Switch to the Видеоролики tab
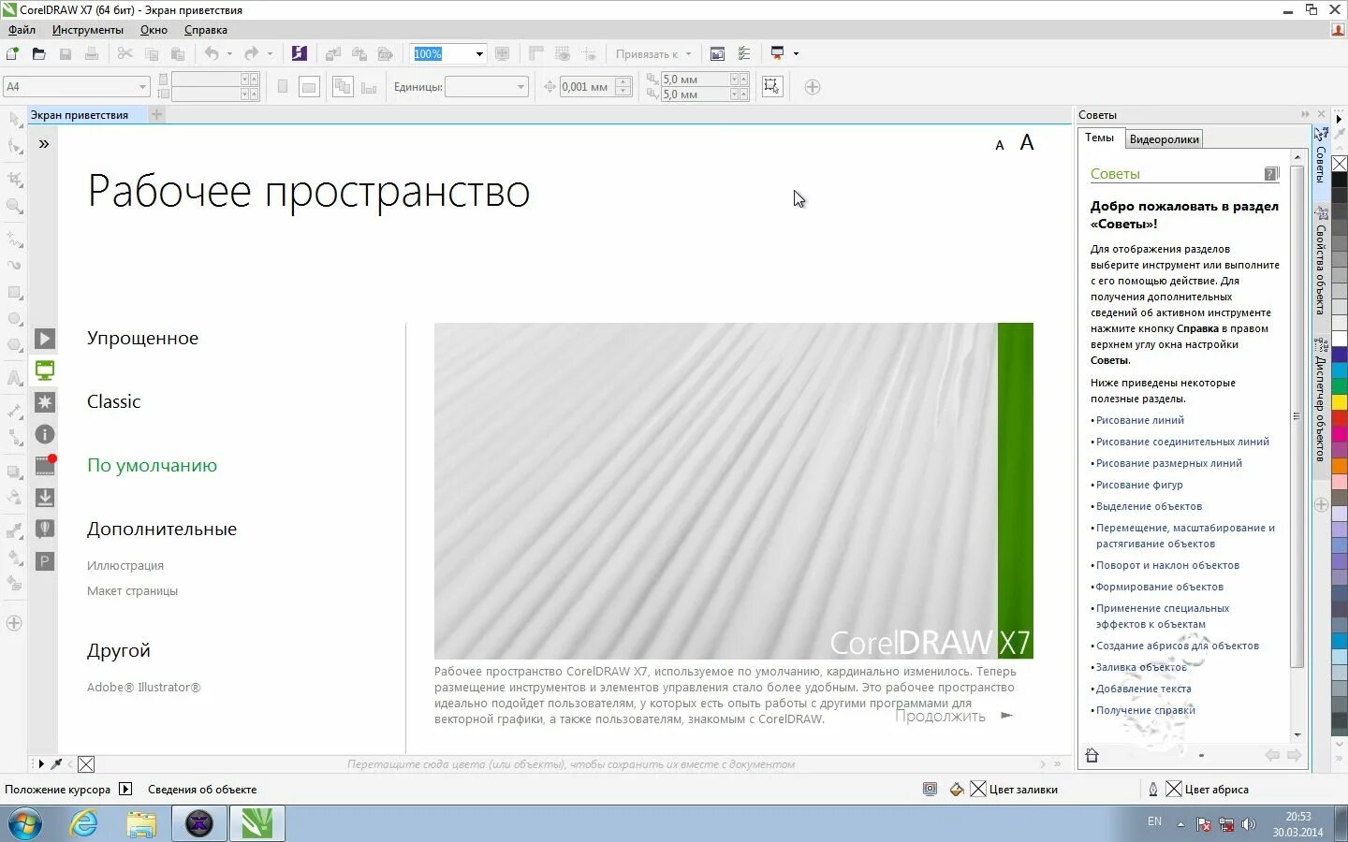Viewport: 1348px width, 842px height. click(1164, 139)
